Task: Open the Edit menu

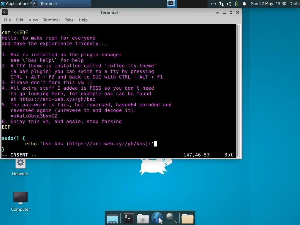Action: (x=20, y=20)
